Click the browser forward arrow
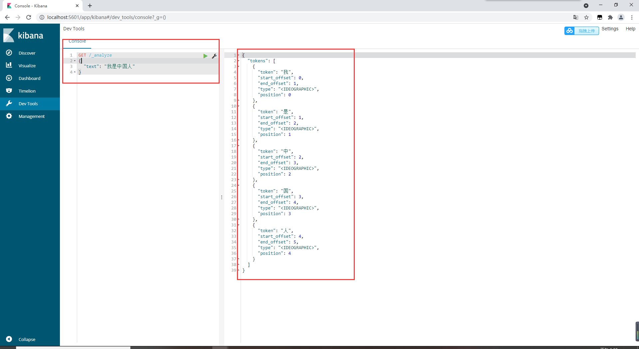The image size is (639, 349). pyautogui.click(x=18, y=17)
